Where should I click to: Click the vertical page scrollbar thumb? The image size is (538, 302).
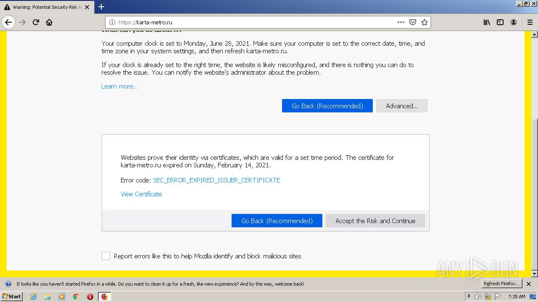point(535,195)
